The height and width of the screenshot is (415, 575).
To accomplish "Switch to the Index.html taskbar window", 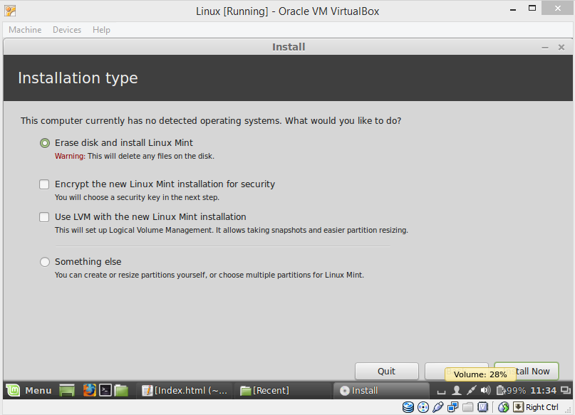I will pyautogui.click(x=185, y=391).
